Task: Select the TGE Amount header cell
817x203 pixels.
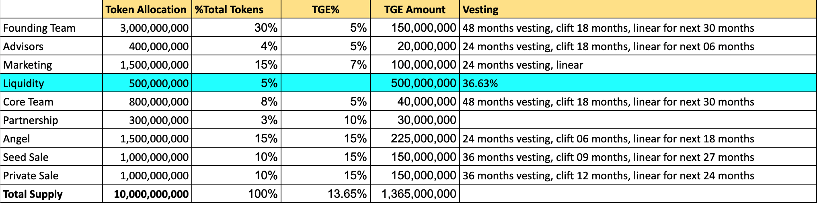Action: 415,10
